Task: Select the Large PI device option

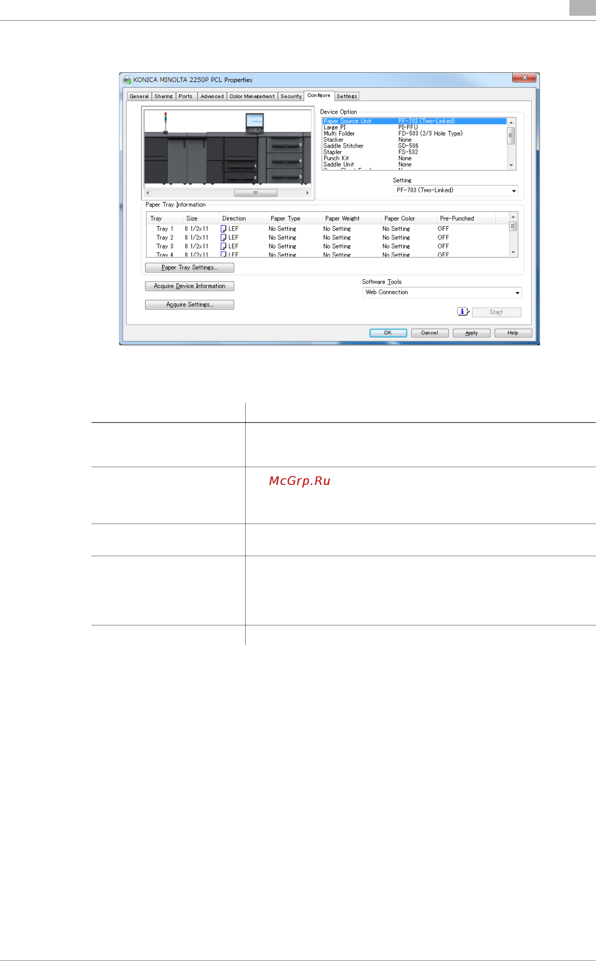Action: [x=414, y=127]
